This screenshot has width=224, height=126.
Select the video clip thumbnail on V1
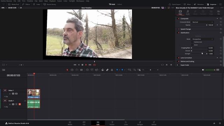(34, 93)
